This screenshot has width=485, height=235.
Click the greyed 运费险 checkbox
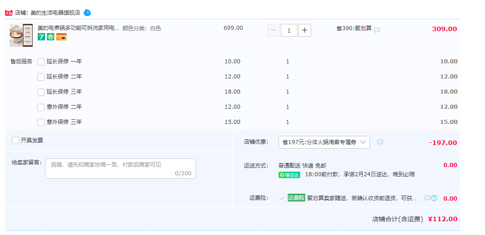[x=282, y=198]
